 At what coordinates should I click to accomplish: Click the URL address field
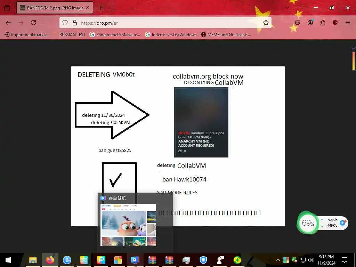tap(165, 23)
